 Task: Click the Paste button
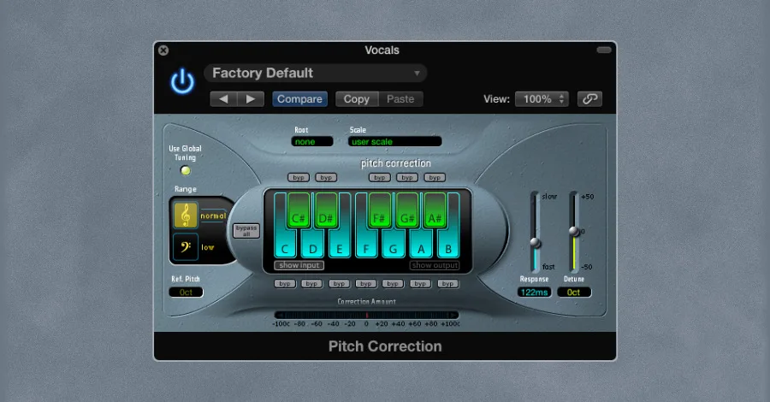(x=400, y=99)
